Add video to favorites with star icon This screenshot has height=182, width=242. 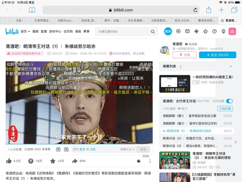coord(53,161)
